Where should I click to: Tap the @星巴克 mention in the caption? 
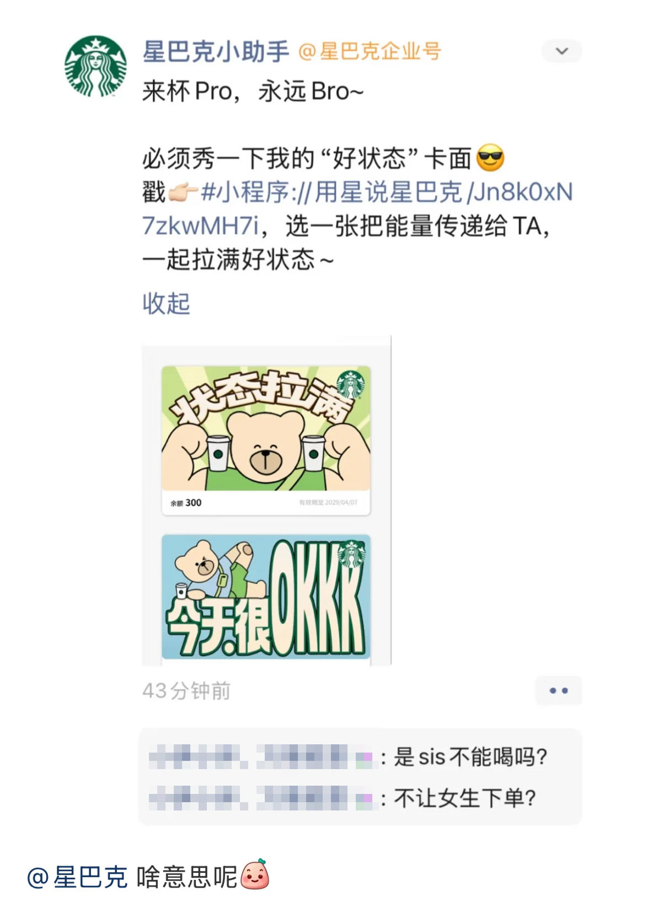pos(77,876)
